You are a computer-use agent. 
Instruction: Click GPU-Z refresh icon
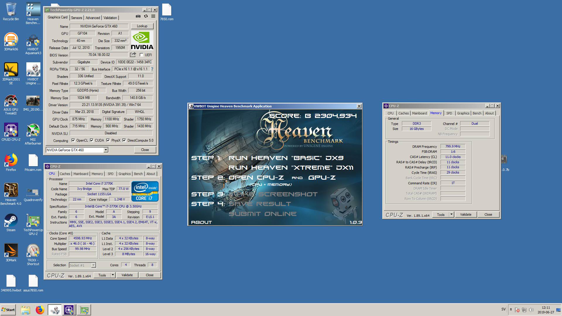point(146,16)
